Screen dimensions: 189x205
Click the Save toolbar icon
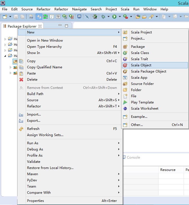tap(16, 17)
